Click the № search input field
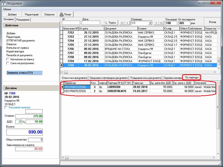 pyautogui.click(x=71, y=23)
